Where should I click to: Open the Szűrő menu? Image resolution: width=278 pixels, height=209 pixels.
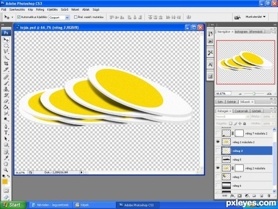coord(64,10)
